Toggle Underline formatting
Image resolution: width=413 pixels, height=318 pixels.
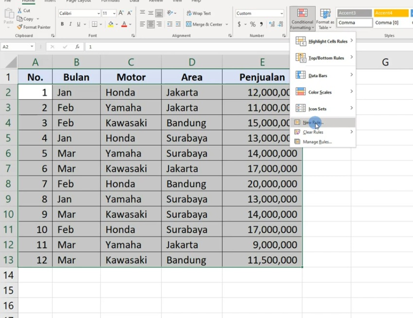(x=78, y=24)
